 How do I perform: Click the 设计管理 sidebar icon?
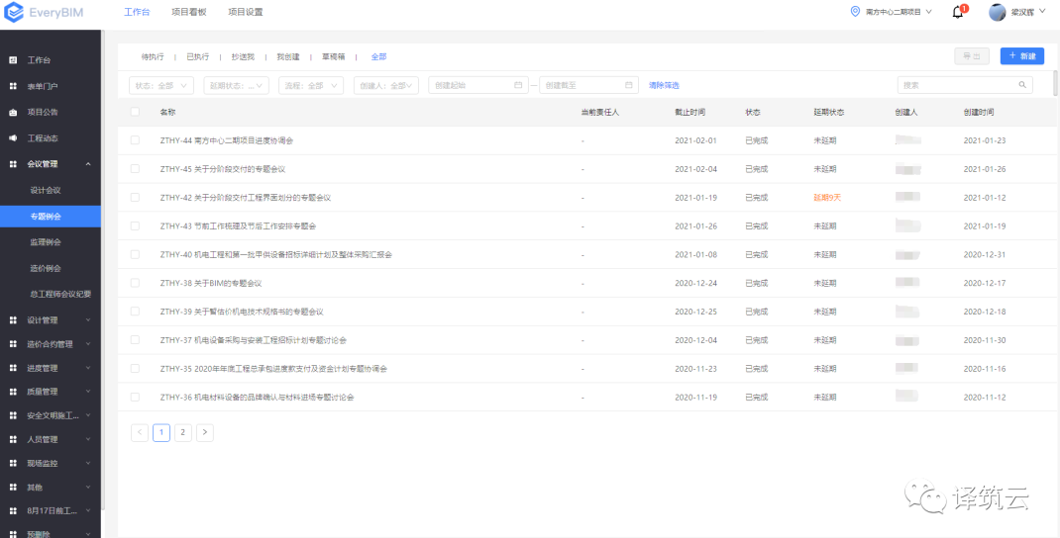coord(13,320)
